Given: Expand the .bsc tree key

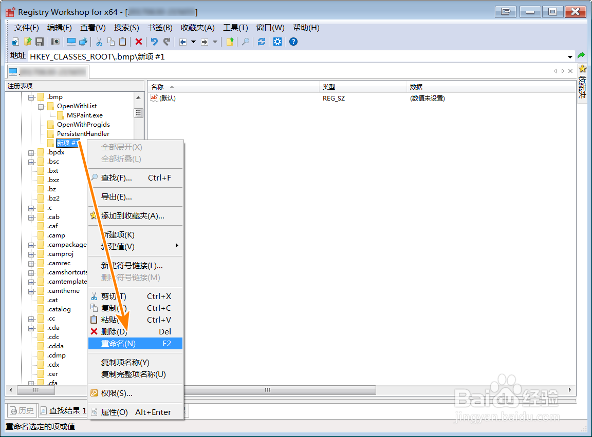Looking at the screenshot, I should pos(31,162).
